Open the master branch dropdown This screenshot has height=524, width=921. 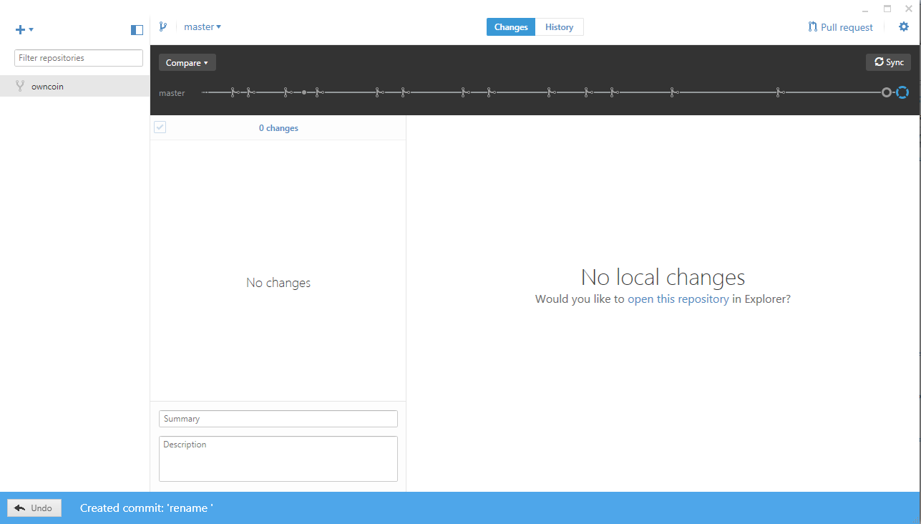203,26
